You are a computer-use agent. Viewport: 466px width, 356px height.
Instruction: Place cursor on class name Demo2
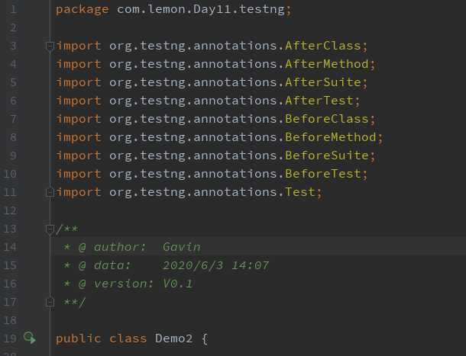(x=173, y=338)
